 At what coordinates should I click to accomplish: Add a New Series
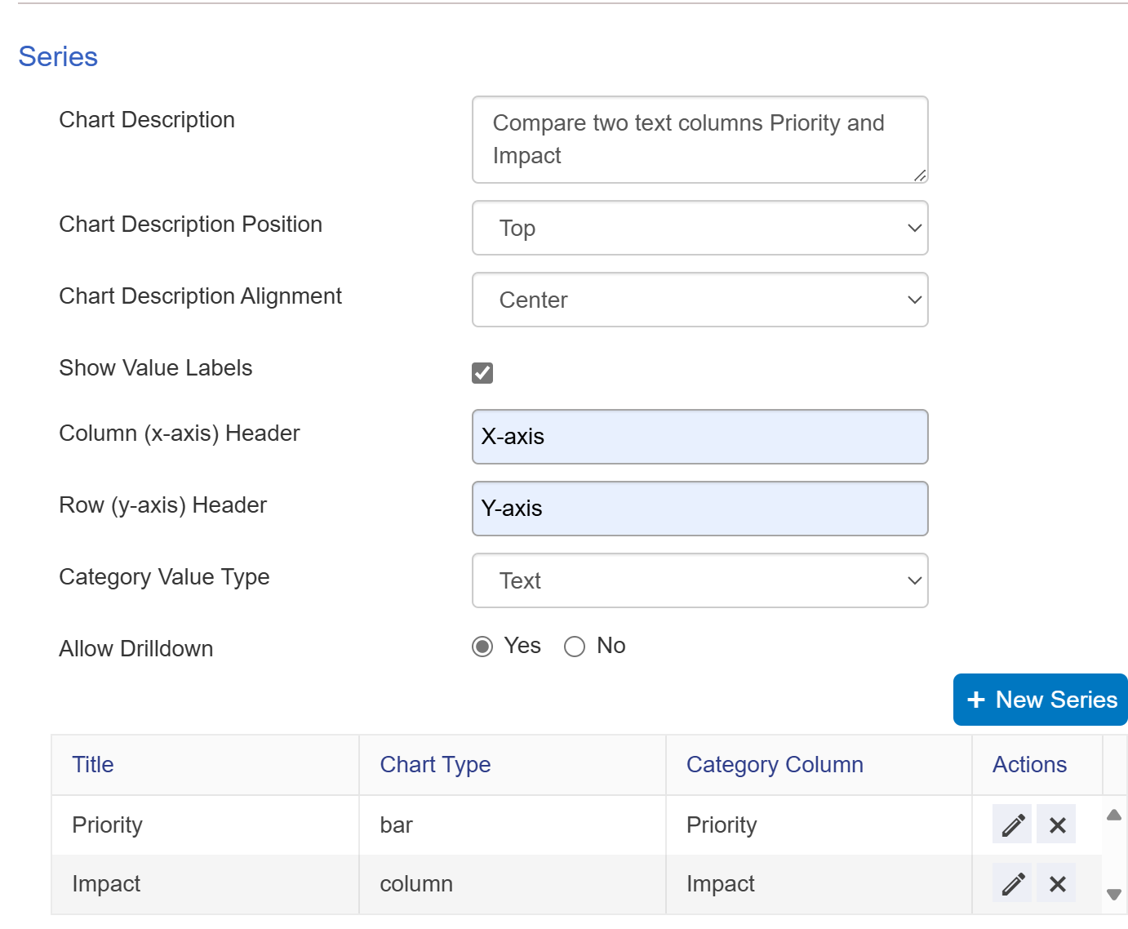1041,700
